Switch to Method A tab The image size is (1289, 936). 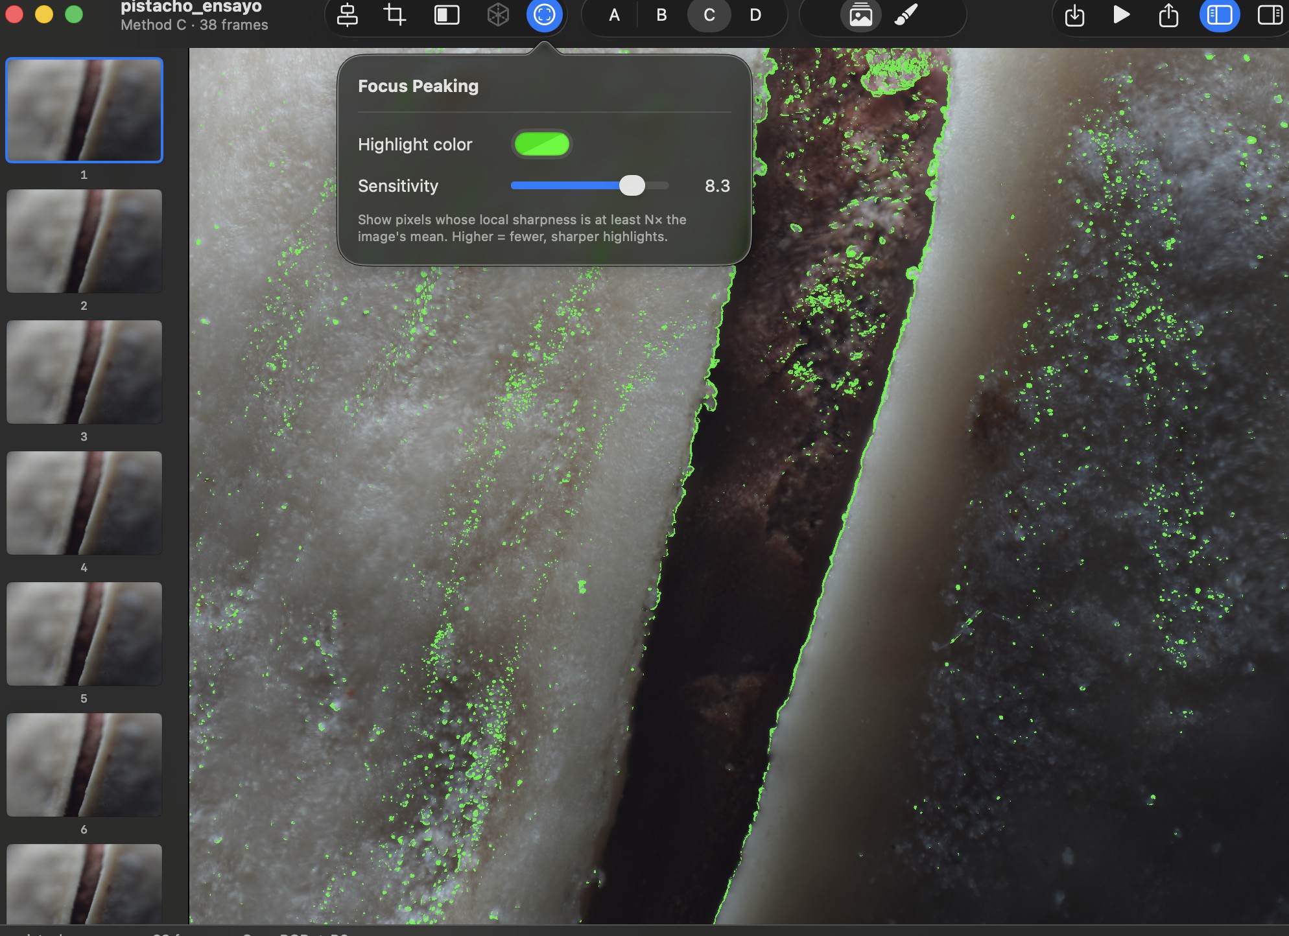pyautogui.click(x=614, y=15)
